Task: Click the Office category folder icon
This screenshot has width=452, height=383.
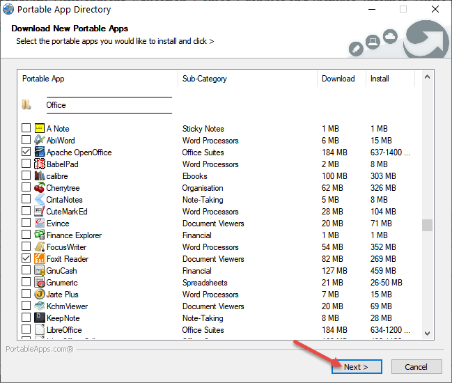Action: (x=26, y=104)
